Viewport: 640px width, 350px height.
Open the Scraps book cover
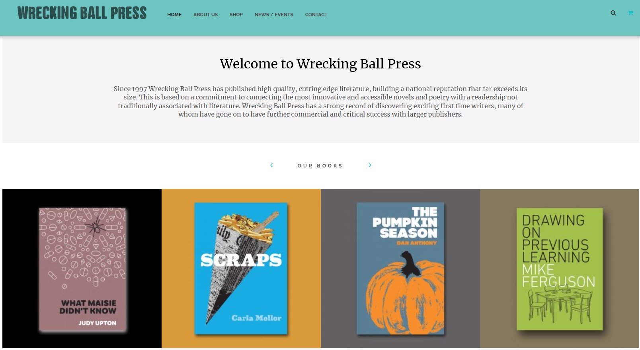click(x=241, y=268)
